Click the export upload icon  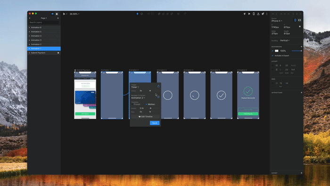click(x=258, y=14)
